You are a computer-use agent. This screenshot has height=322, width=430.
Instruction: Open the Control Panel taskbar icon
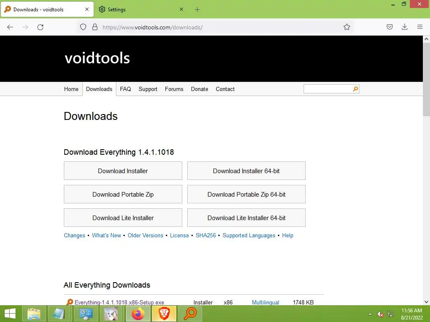tap(86, 314)
